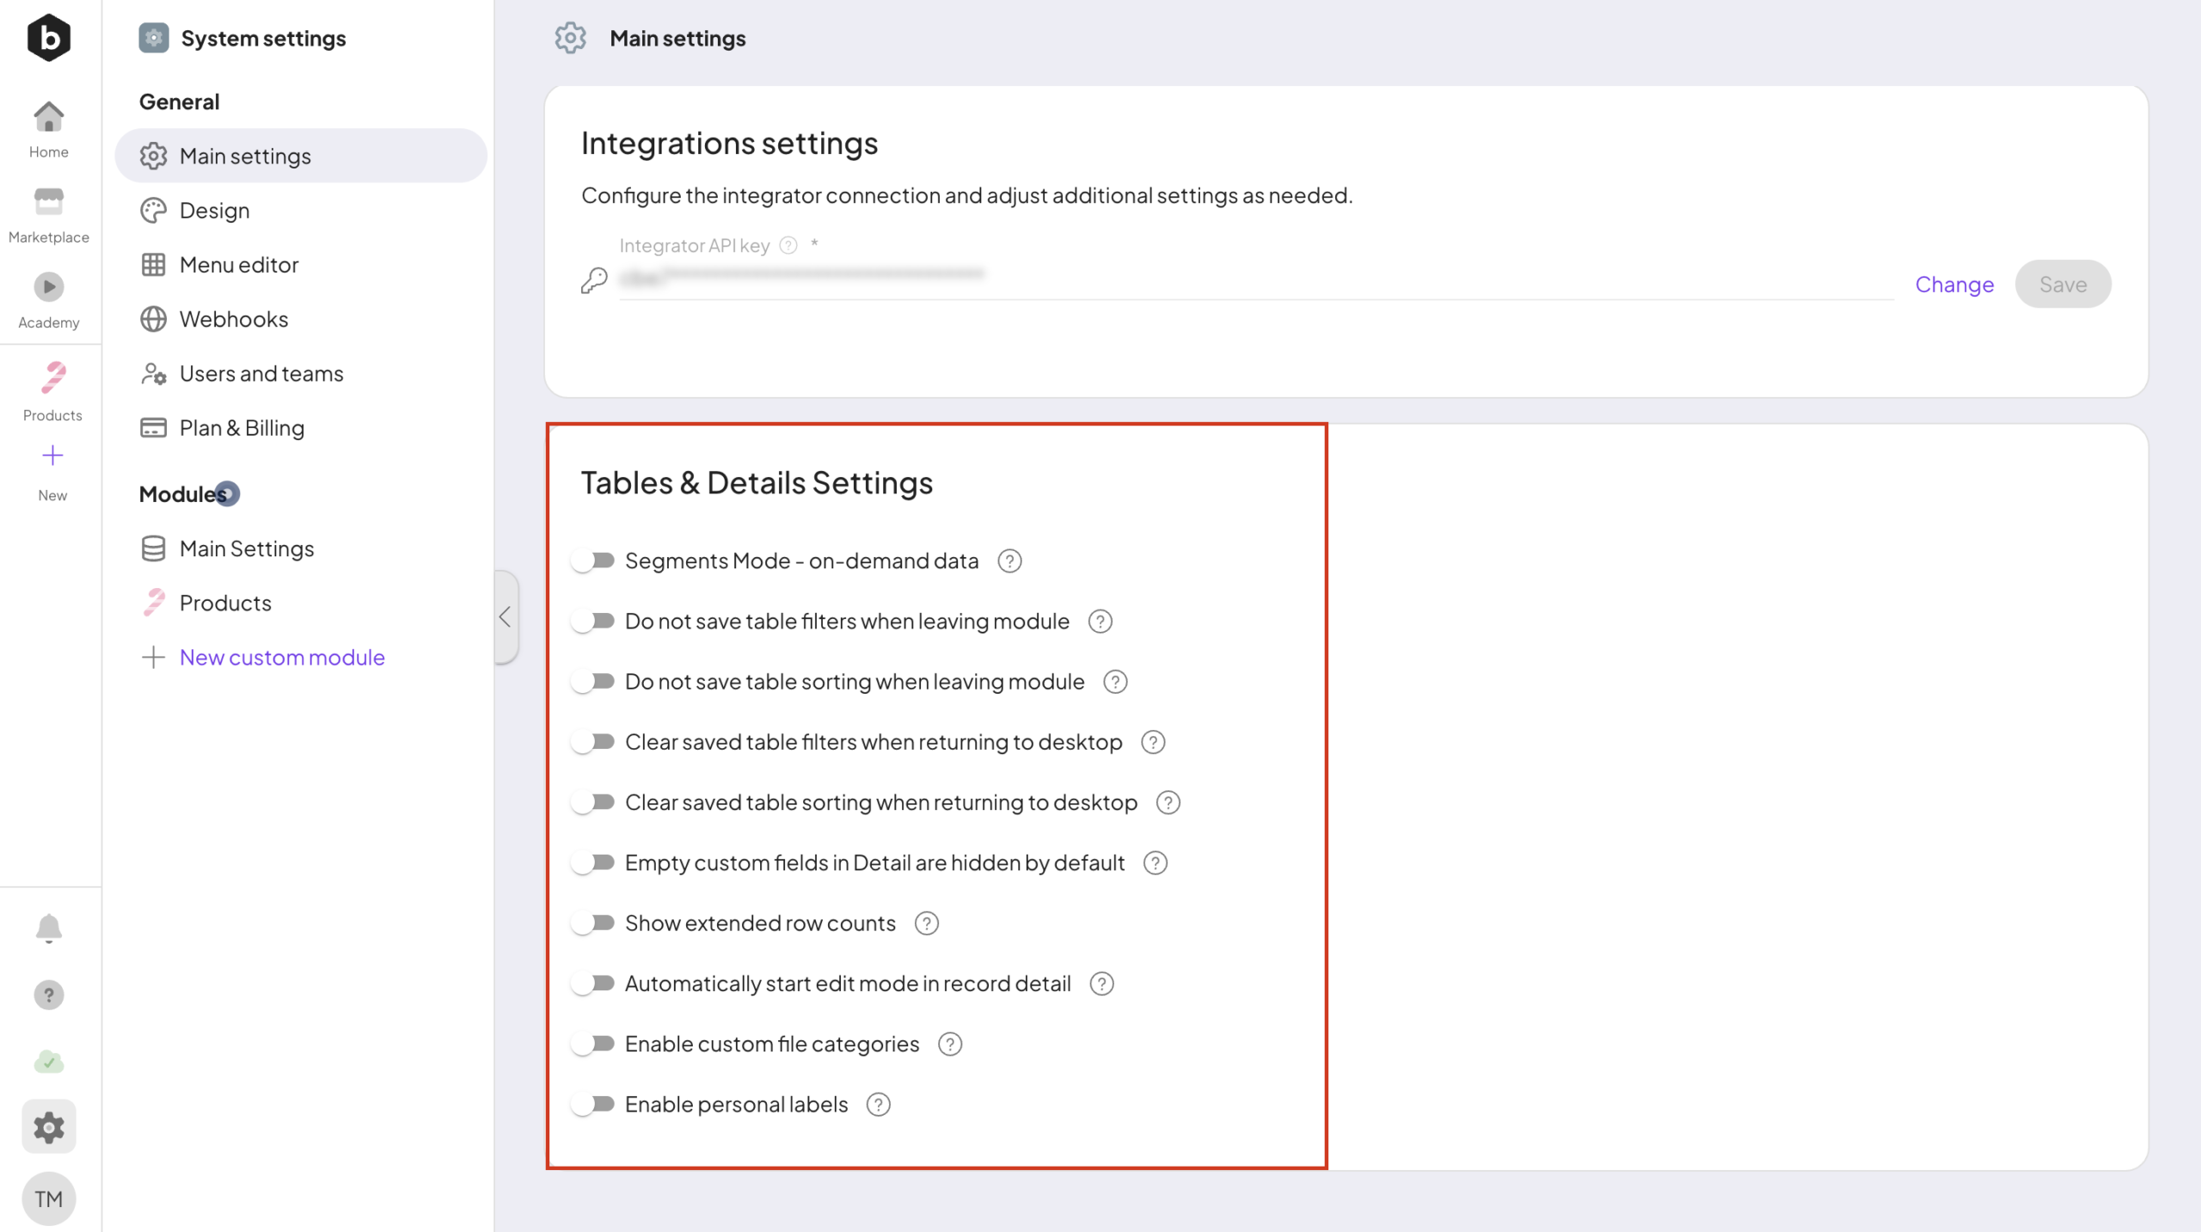Viewport: 2201px width, 1232px height.
Task: Click the Academy play icon
Action: click(x=49, y=286)
